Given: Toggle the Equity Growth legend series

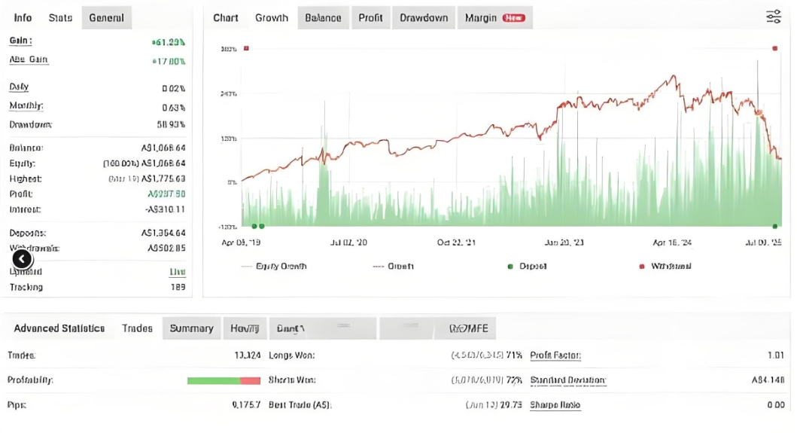Looking at the screenshot, I should 275,266.
